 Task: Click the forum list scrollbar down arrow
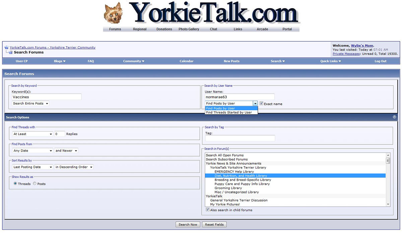(x=388, y=204)
